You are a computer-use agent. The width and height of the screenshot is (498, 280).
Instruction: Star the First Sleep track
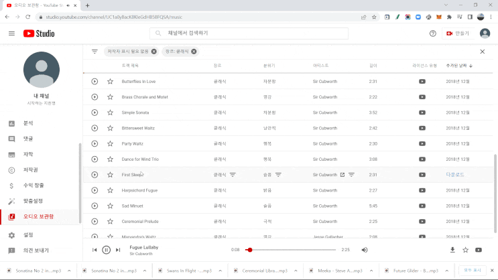click(110, 175)
